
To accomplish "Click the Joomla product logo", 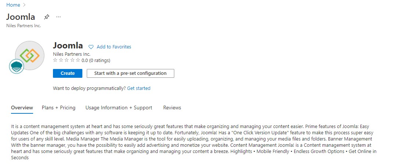I will pos(30,55).
